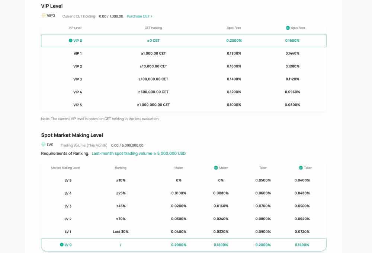Click the last-month spot trading volume requirement link

coord(138,154)
